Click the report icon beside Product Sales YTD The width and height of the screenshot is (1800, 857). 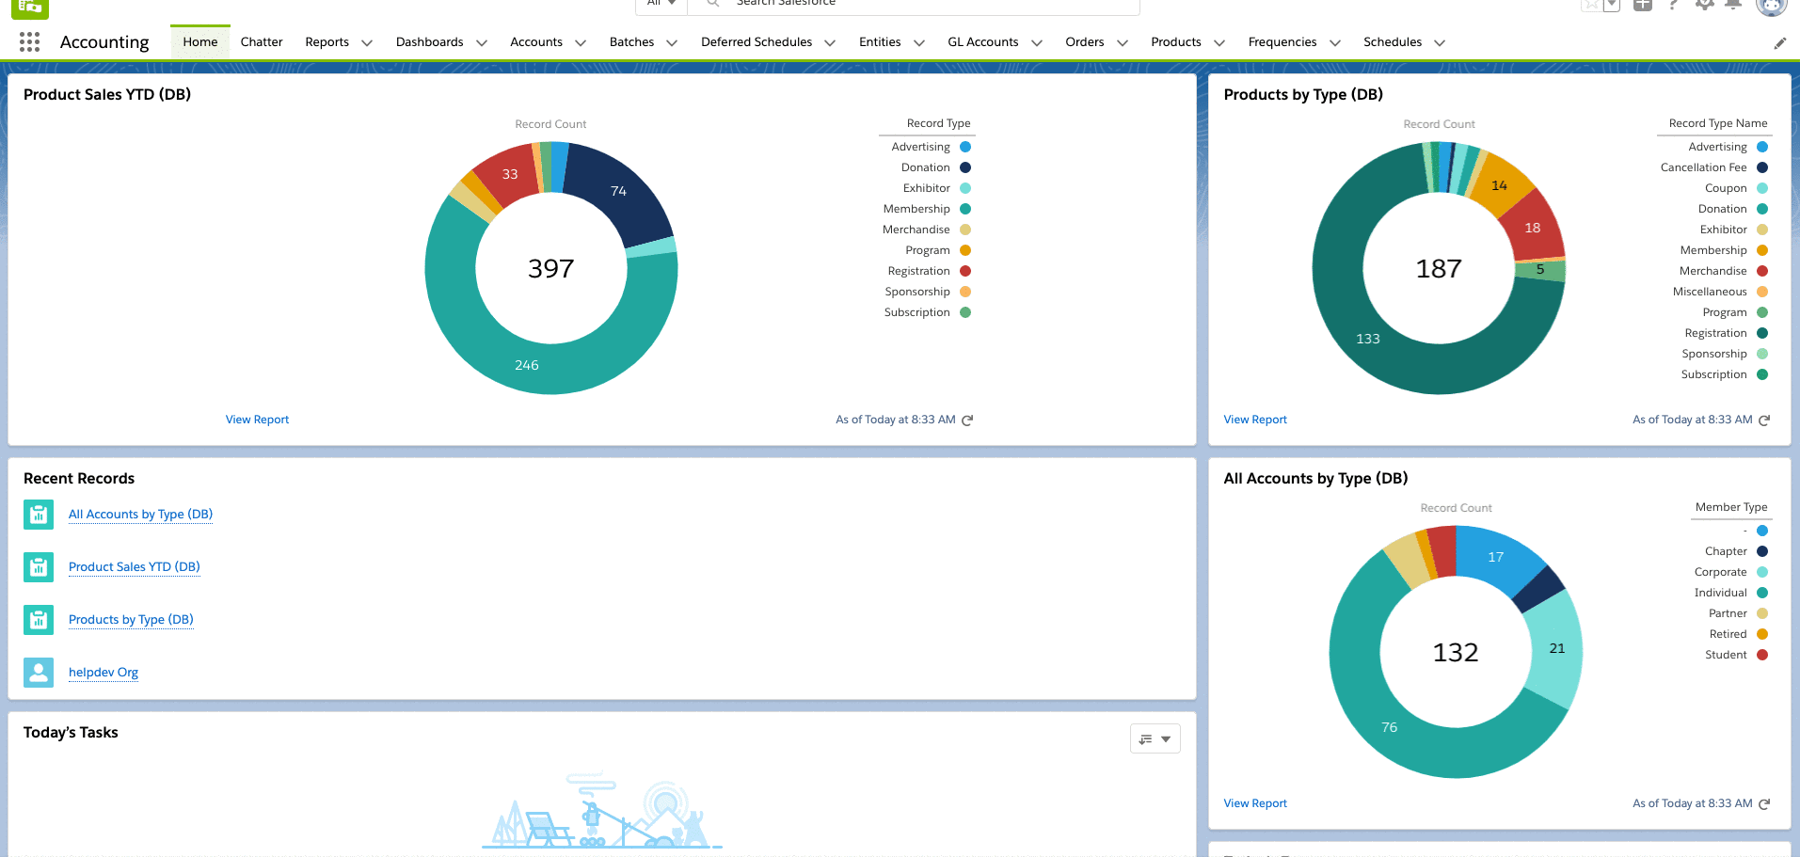tap(39, 567)
